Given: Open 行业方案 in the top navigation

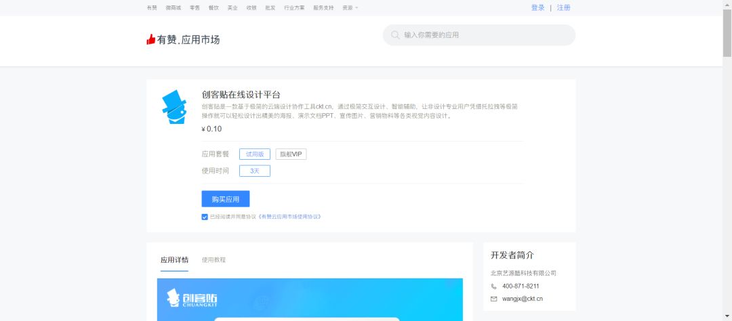Looking at the screenshot, I should [294, 8].
